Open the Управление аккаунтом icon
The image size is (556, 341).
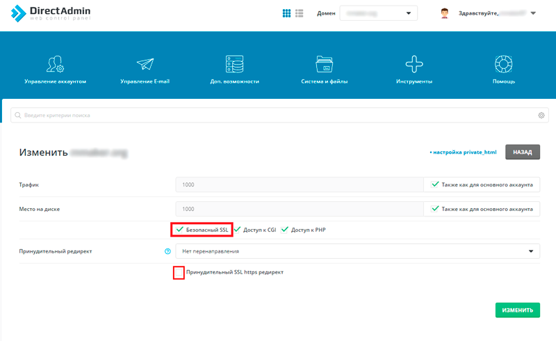point(55,65)
